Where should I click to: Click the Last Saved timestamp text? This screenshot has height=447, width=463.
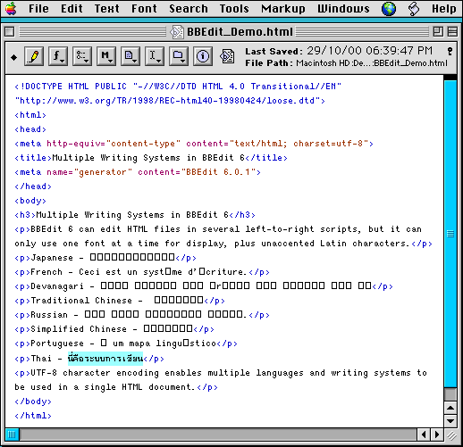pos(339,51)
